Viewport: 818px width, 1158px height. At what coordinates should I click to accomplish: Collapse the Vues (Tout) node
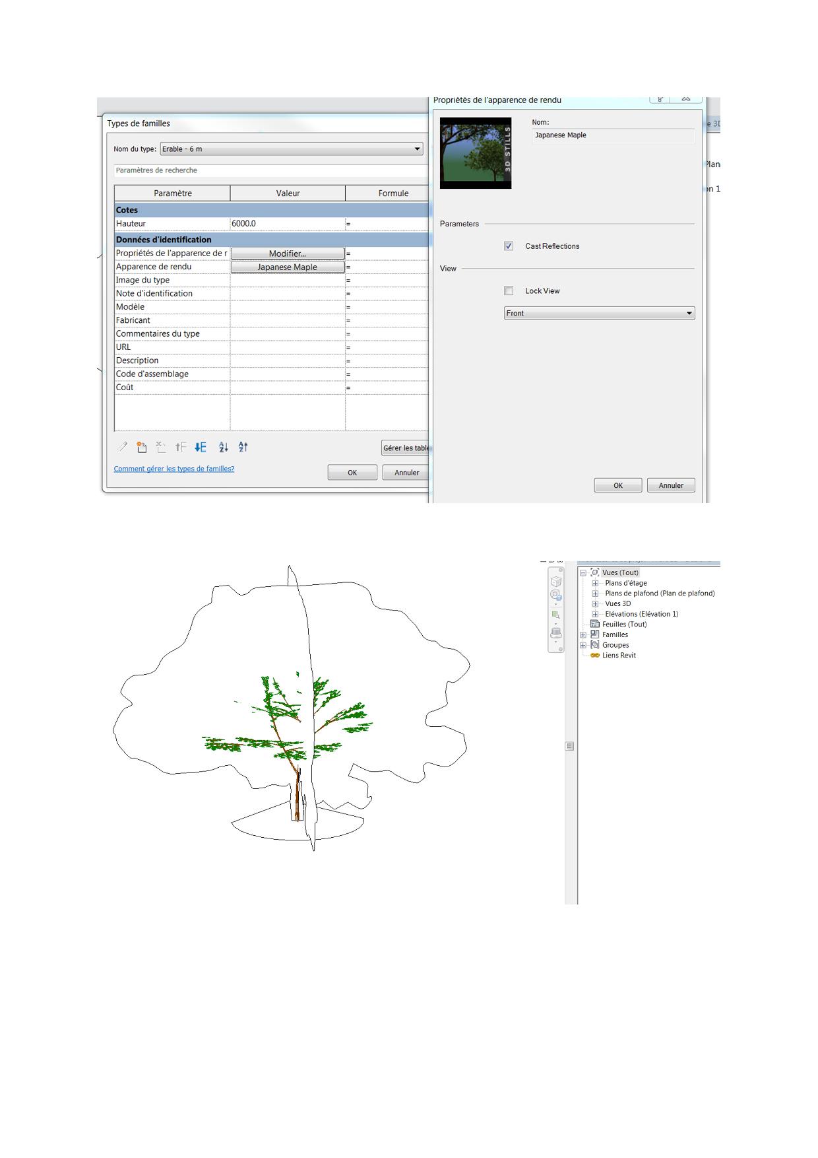583,573
